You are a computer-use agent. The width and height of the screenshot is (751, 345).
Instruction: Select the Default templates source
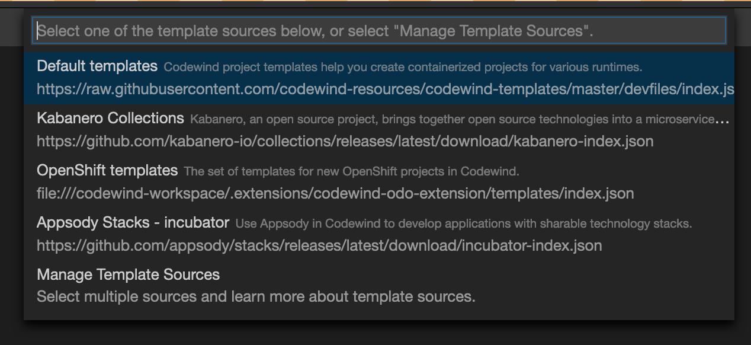coord(97,66)
